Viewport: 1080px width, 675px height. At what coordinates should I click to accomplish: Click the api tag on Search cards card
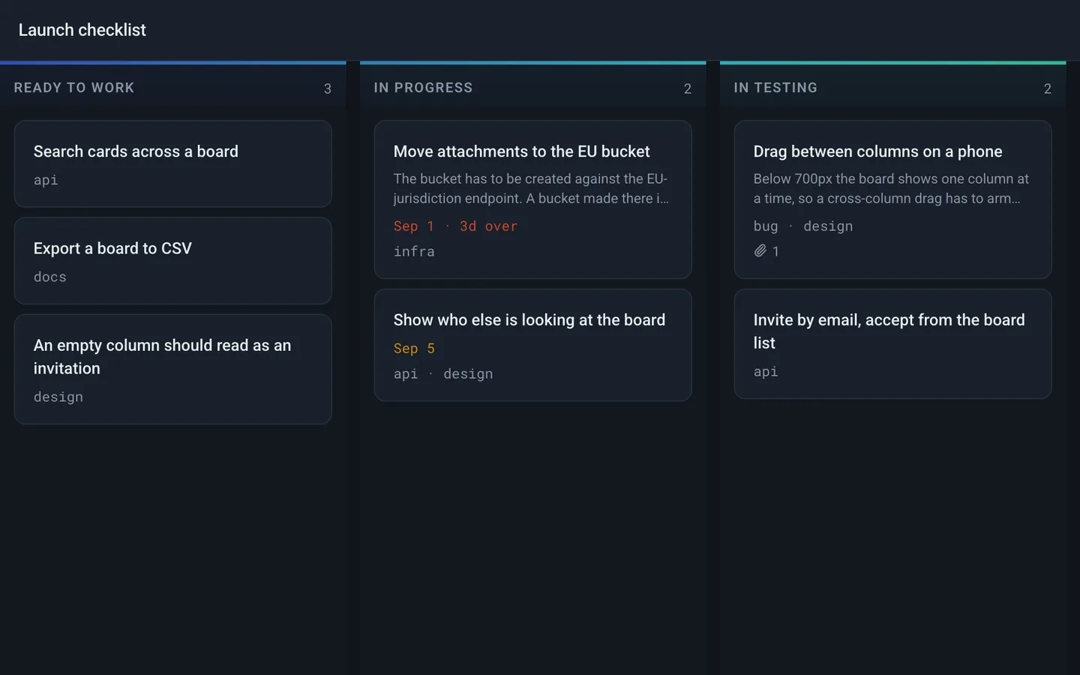[x=46, y=180]
